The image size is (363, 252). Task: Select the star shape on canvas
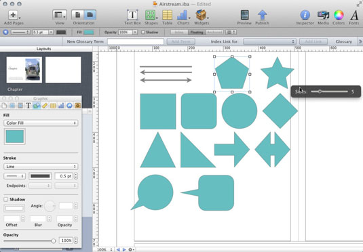(x=277, y=74)
